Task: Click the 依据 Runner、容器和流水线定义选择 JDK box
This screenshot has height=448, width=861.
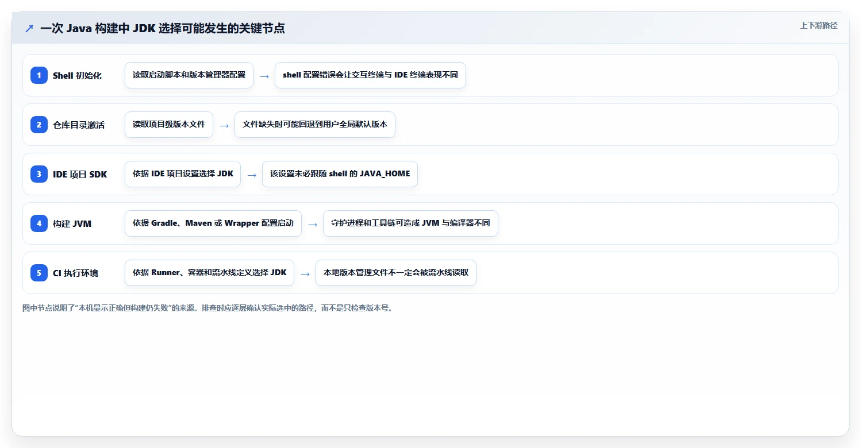Action: tap(209, 273)
